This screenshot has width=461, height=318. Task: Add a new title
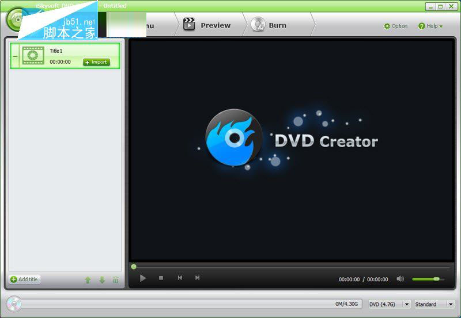(24, 279)
